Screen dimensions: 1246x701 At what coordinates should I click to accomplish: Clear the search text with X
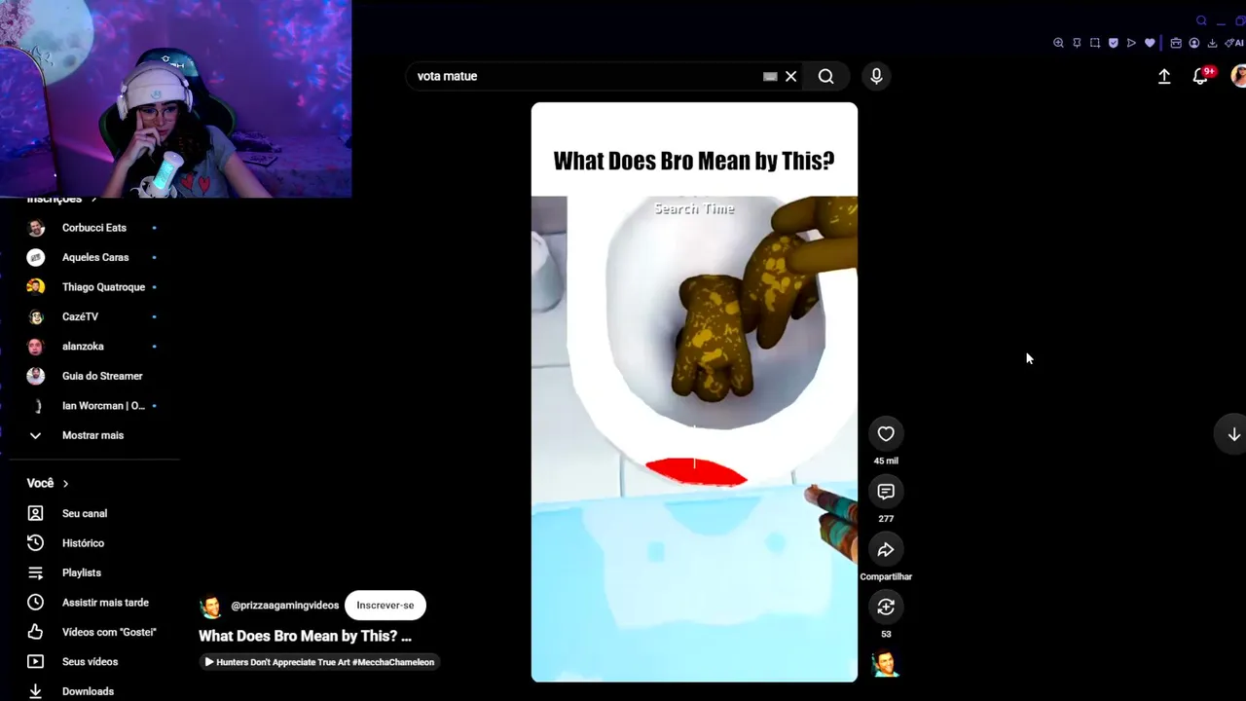click(x=791, y=76)
